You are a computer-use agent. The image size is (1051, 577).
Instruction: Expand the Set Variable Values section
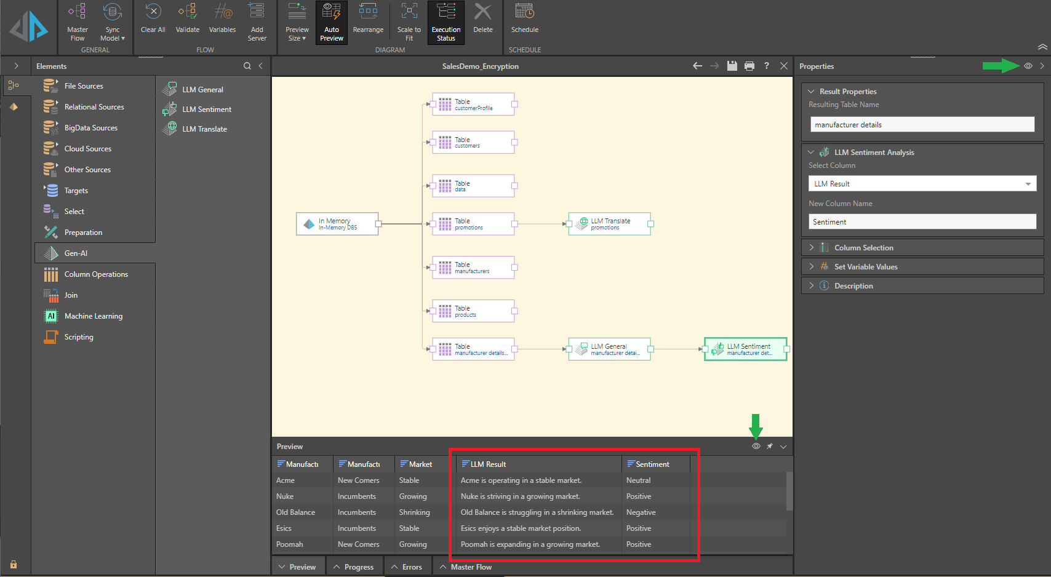click(865, 267)
